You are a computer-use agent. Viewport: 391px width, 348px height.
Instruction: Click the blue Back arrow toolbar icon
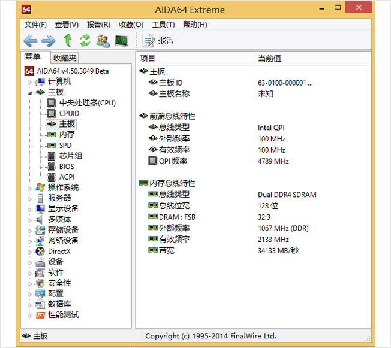[x=31, y=41]
